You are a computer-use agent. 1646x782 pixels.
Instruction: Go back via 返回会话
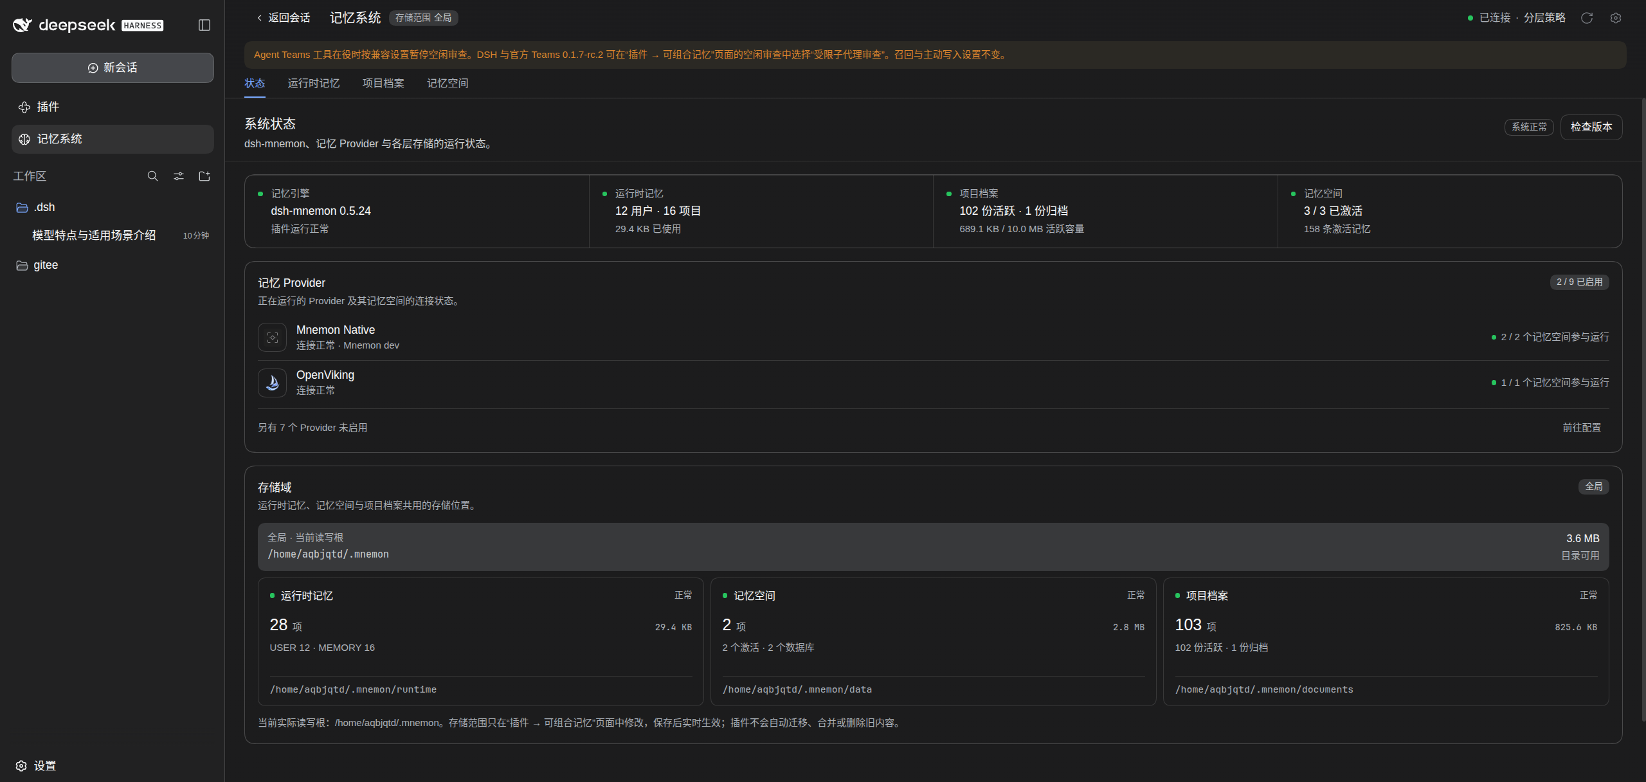coord(284,18)
